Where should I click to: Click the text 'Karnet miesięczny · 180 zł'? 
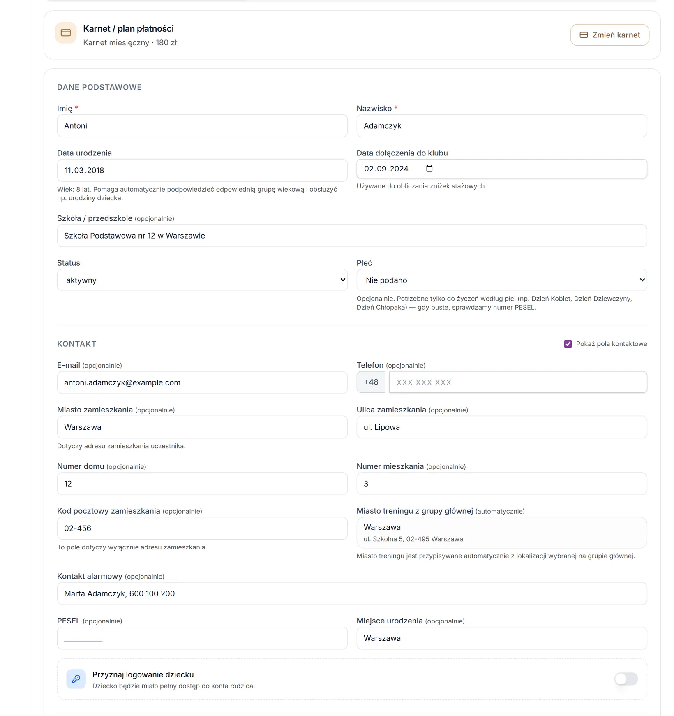tap(130, 42)
